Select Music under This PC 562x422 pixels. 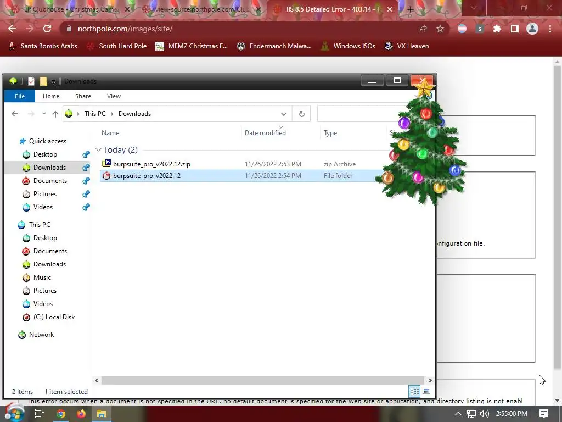click(42, 277)
